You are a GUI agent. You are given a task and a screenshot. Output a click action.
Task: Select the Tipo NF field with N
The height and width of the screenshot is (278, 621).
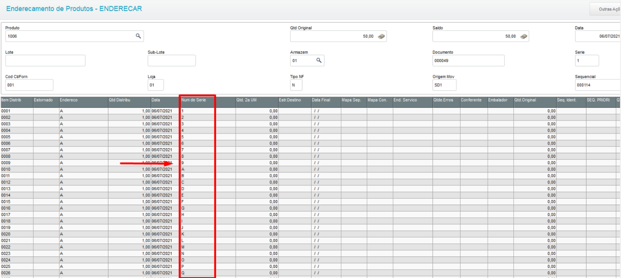[296, 85]
